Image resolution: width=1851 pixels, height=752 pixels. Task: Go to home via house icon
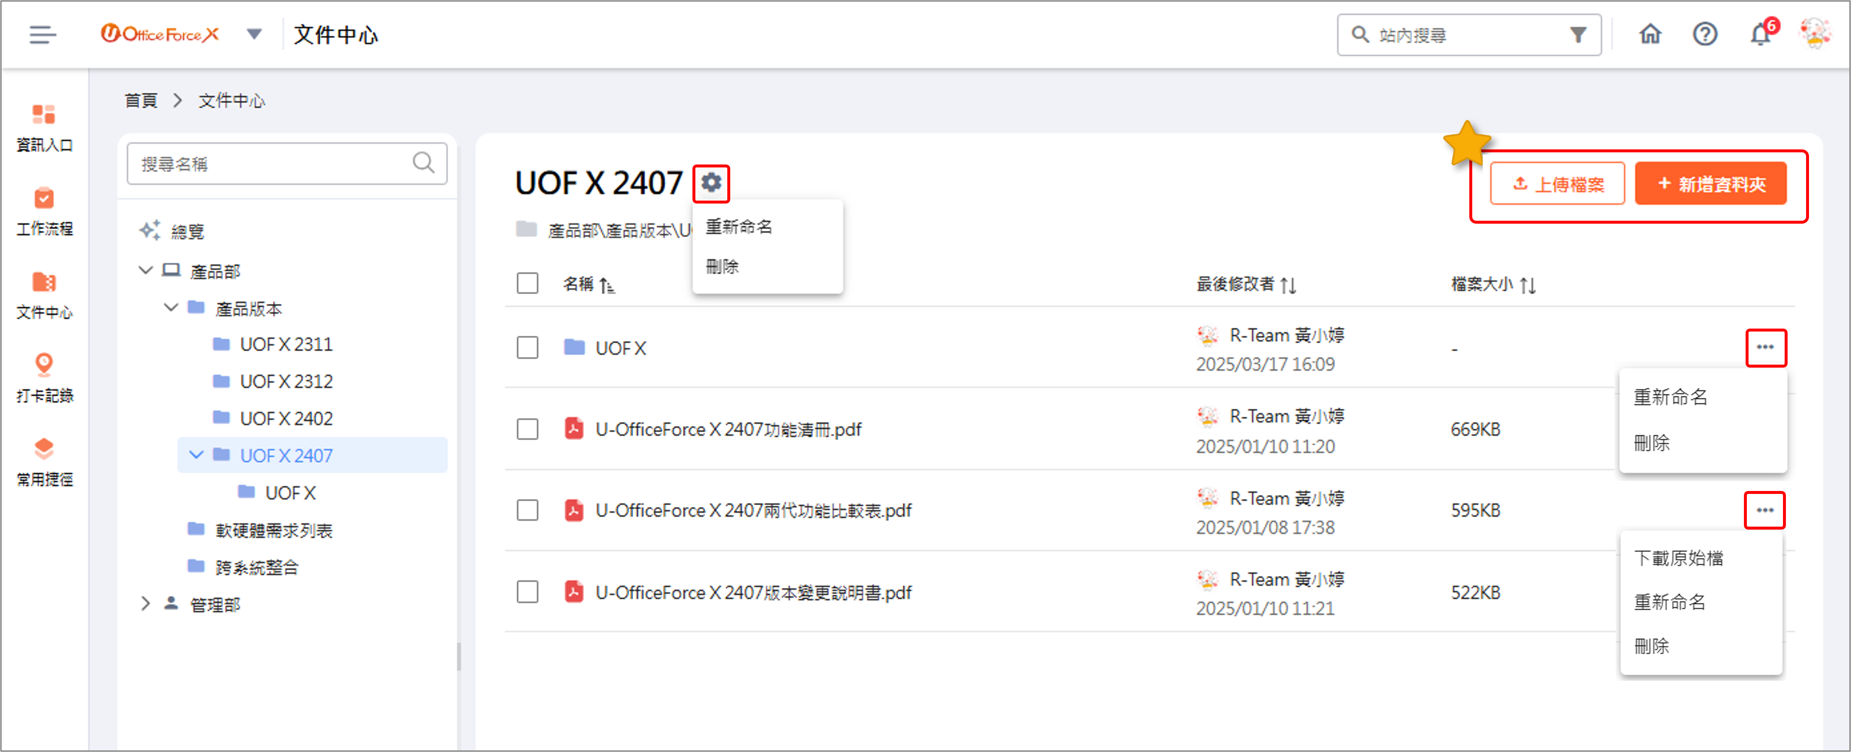click(x=1650, y=34)
